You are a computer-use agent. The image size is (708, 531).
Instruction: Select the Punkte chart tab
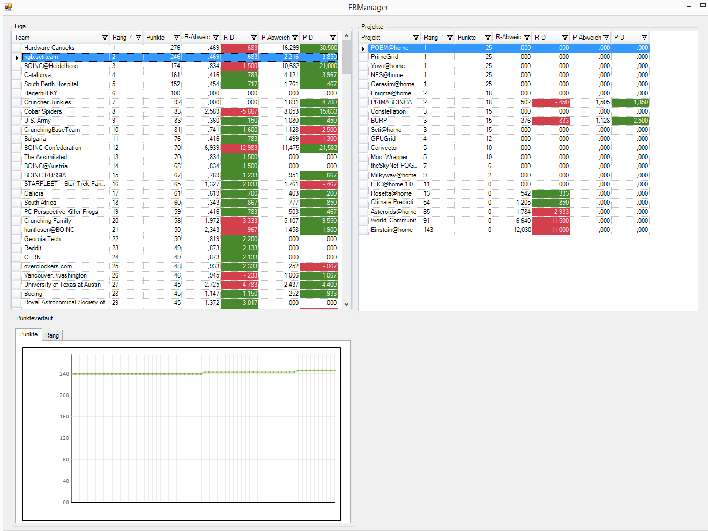pyautogui.click(x=28, y=334)
